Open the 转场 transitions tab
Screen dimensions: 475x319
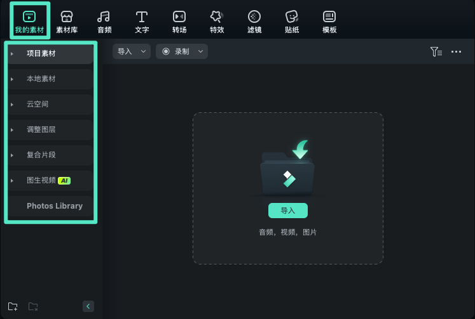coord(179,22)
